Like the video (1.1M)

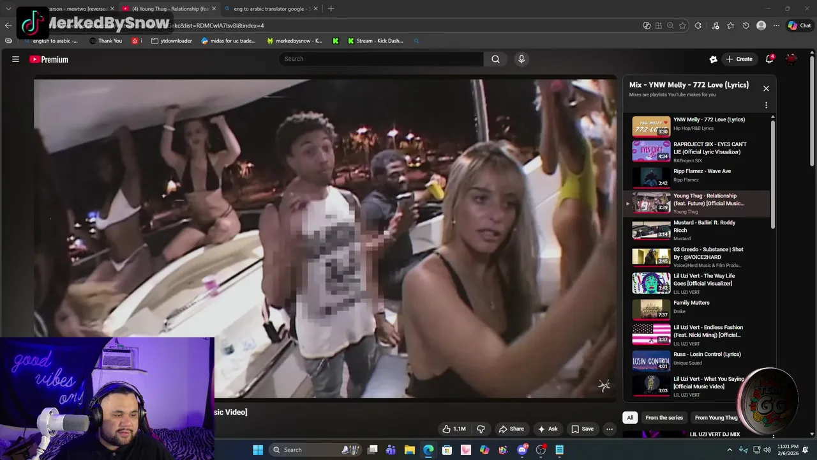coord(454,429)
